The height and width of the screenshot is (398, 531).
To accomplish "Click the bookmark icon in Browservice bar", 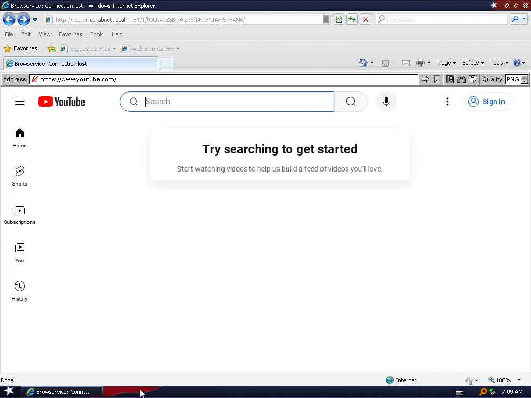I will coord(437,79).
